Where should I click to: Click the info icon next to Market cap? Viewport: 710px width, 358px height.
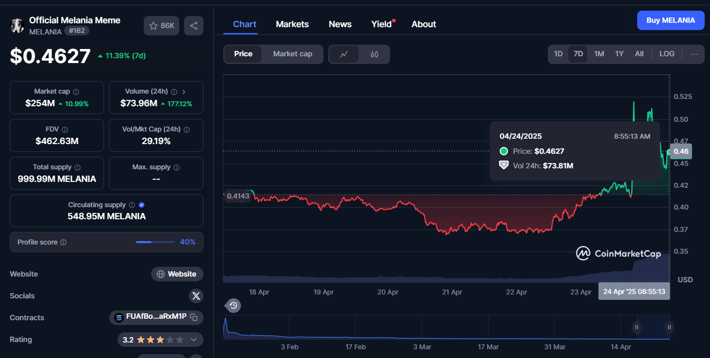click(76, 92)
